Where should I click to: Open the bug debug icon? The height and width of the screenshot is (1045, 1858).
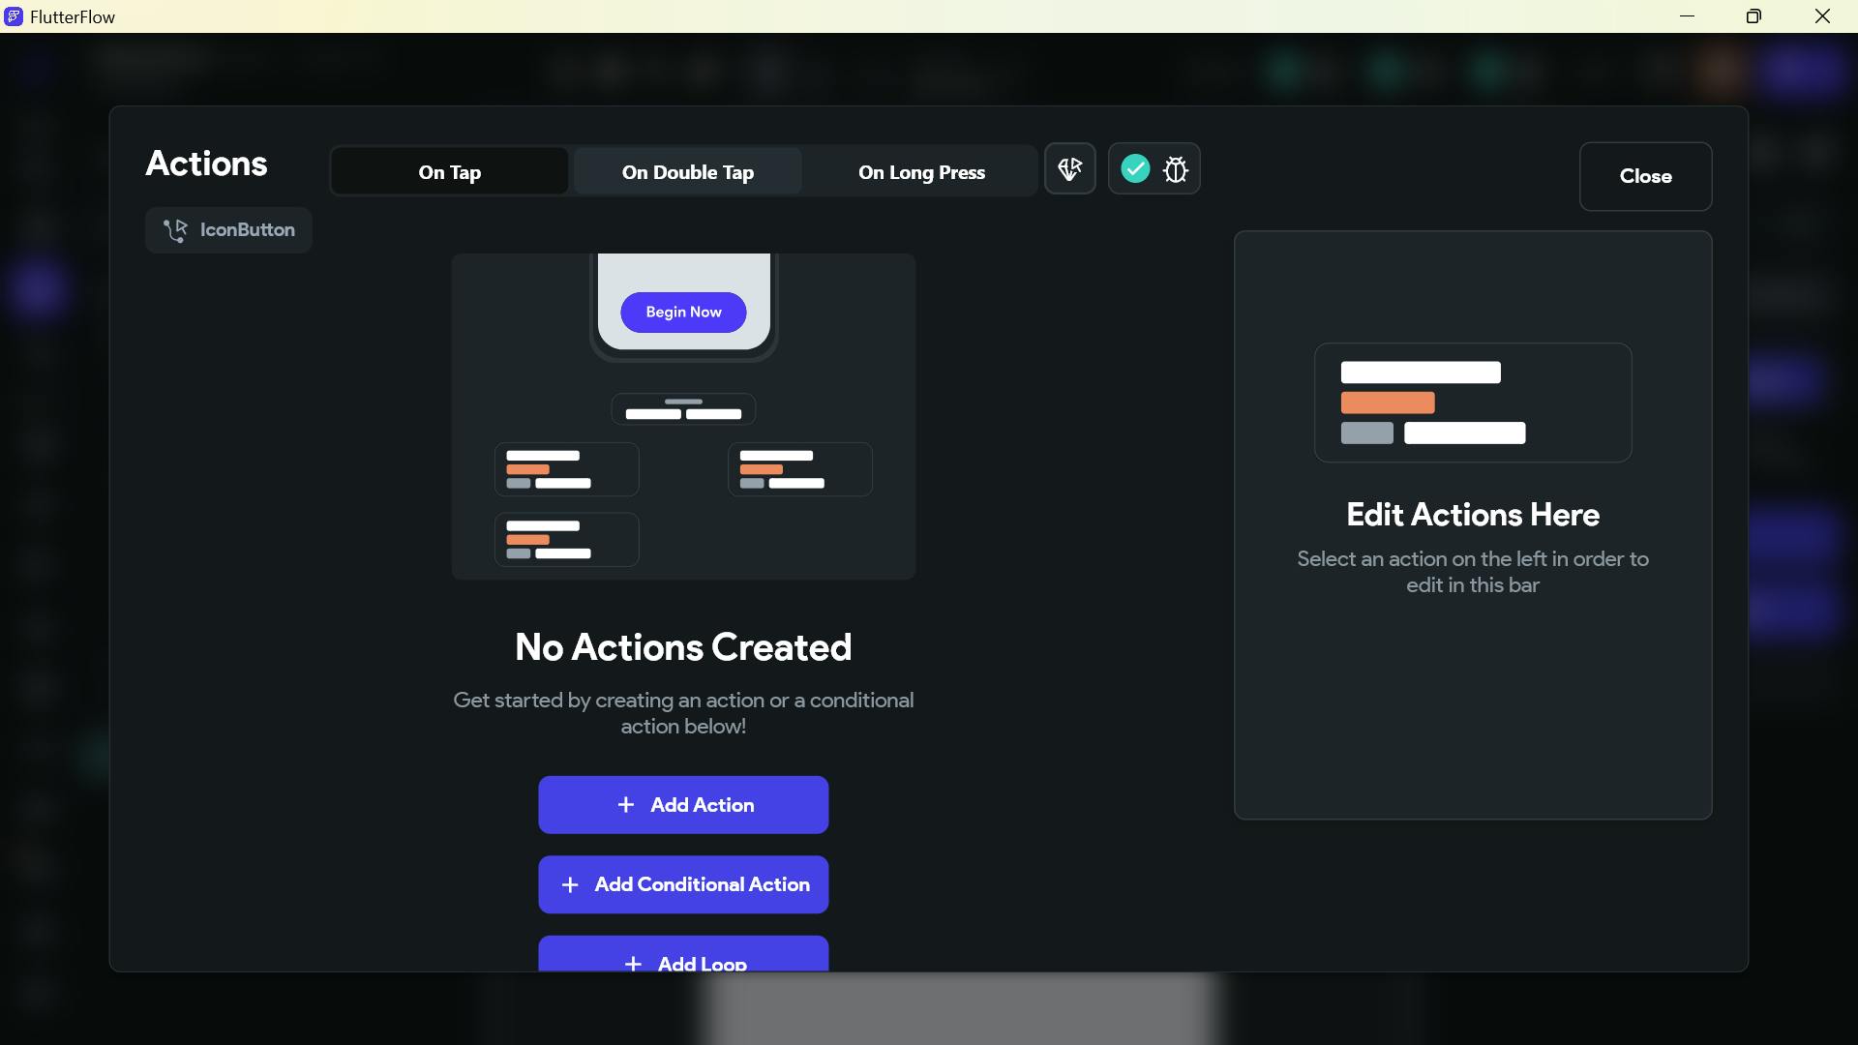(x=1176, y=169)
